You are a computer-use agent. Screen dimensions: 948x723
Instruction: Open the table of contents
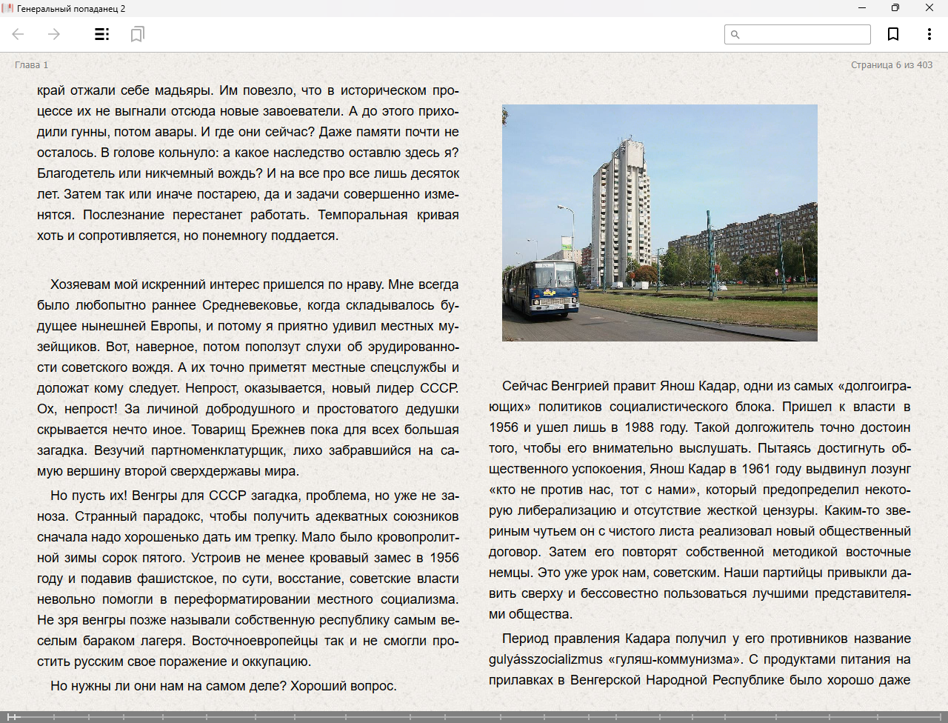(102, 34)
